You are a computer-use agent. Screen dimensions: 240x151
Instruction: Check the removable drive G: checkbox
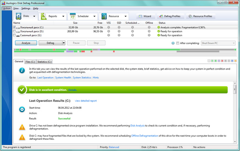14,35
